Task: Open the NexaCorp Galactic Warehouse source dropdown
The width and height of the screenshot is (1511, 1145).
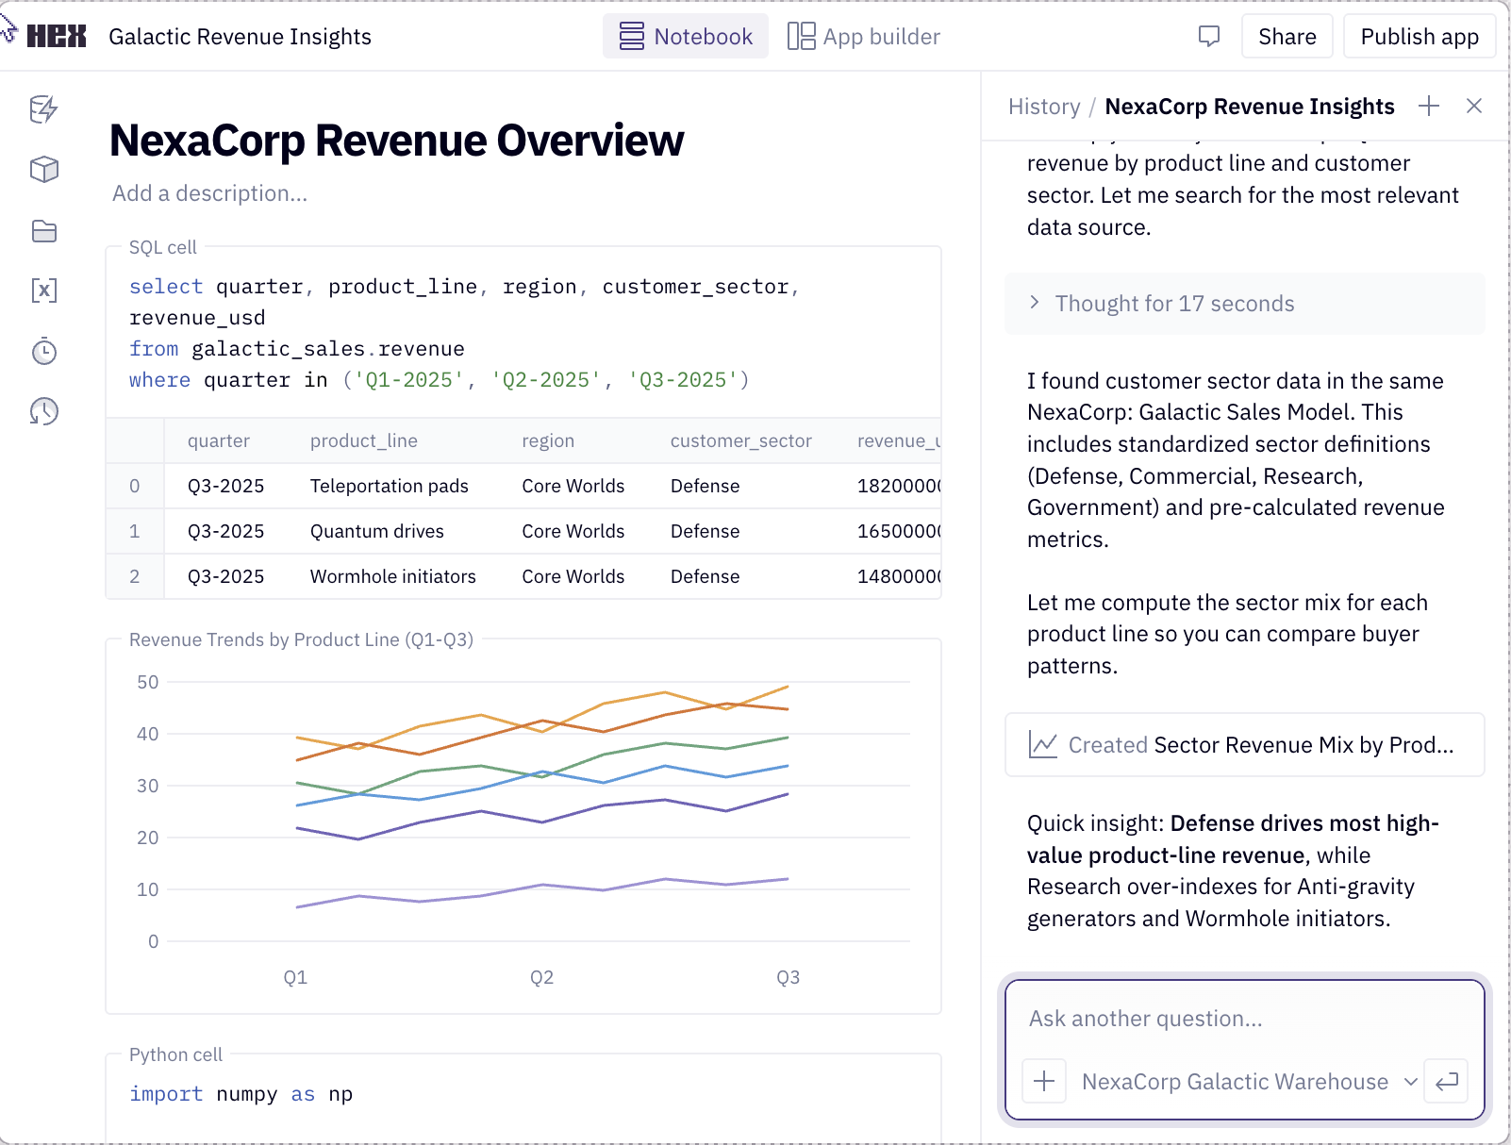Action: point(1250,1082)
